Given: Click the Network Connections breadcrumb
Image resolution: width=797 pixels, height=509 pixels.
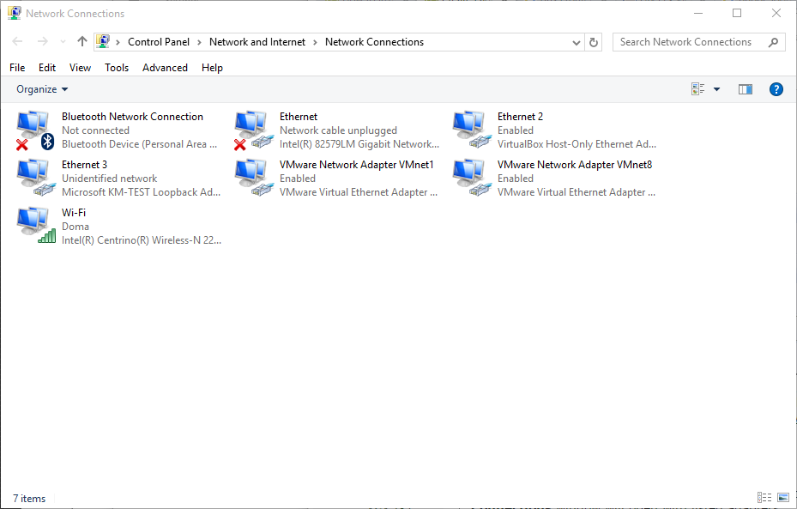Looking at the screenshot, I should click(x=374, y=42).
